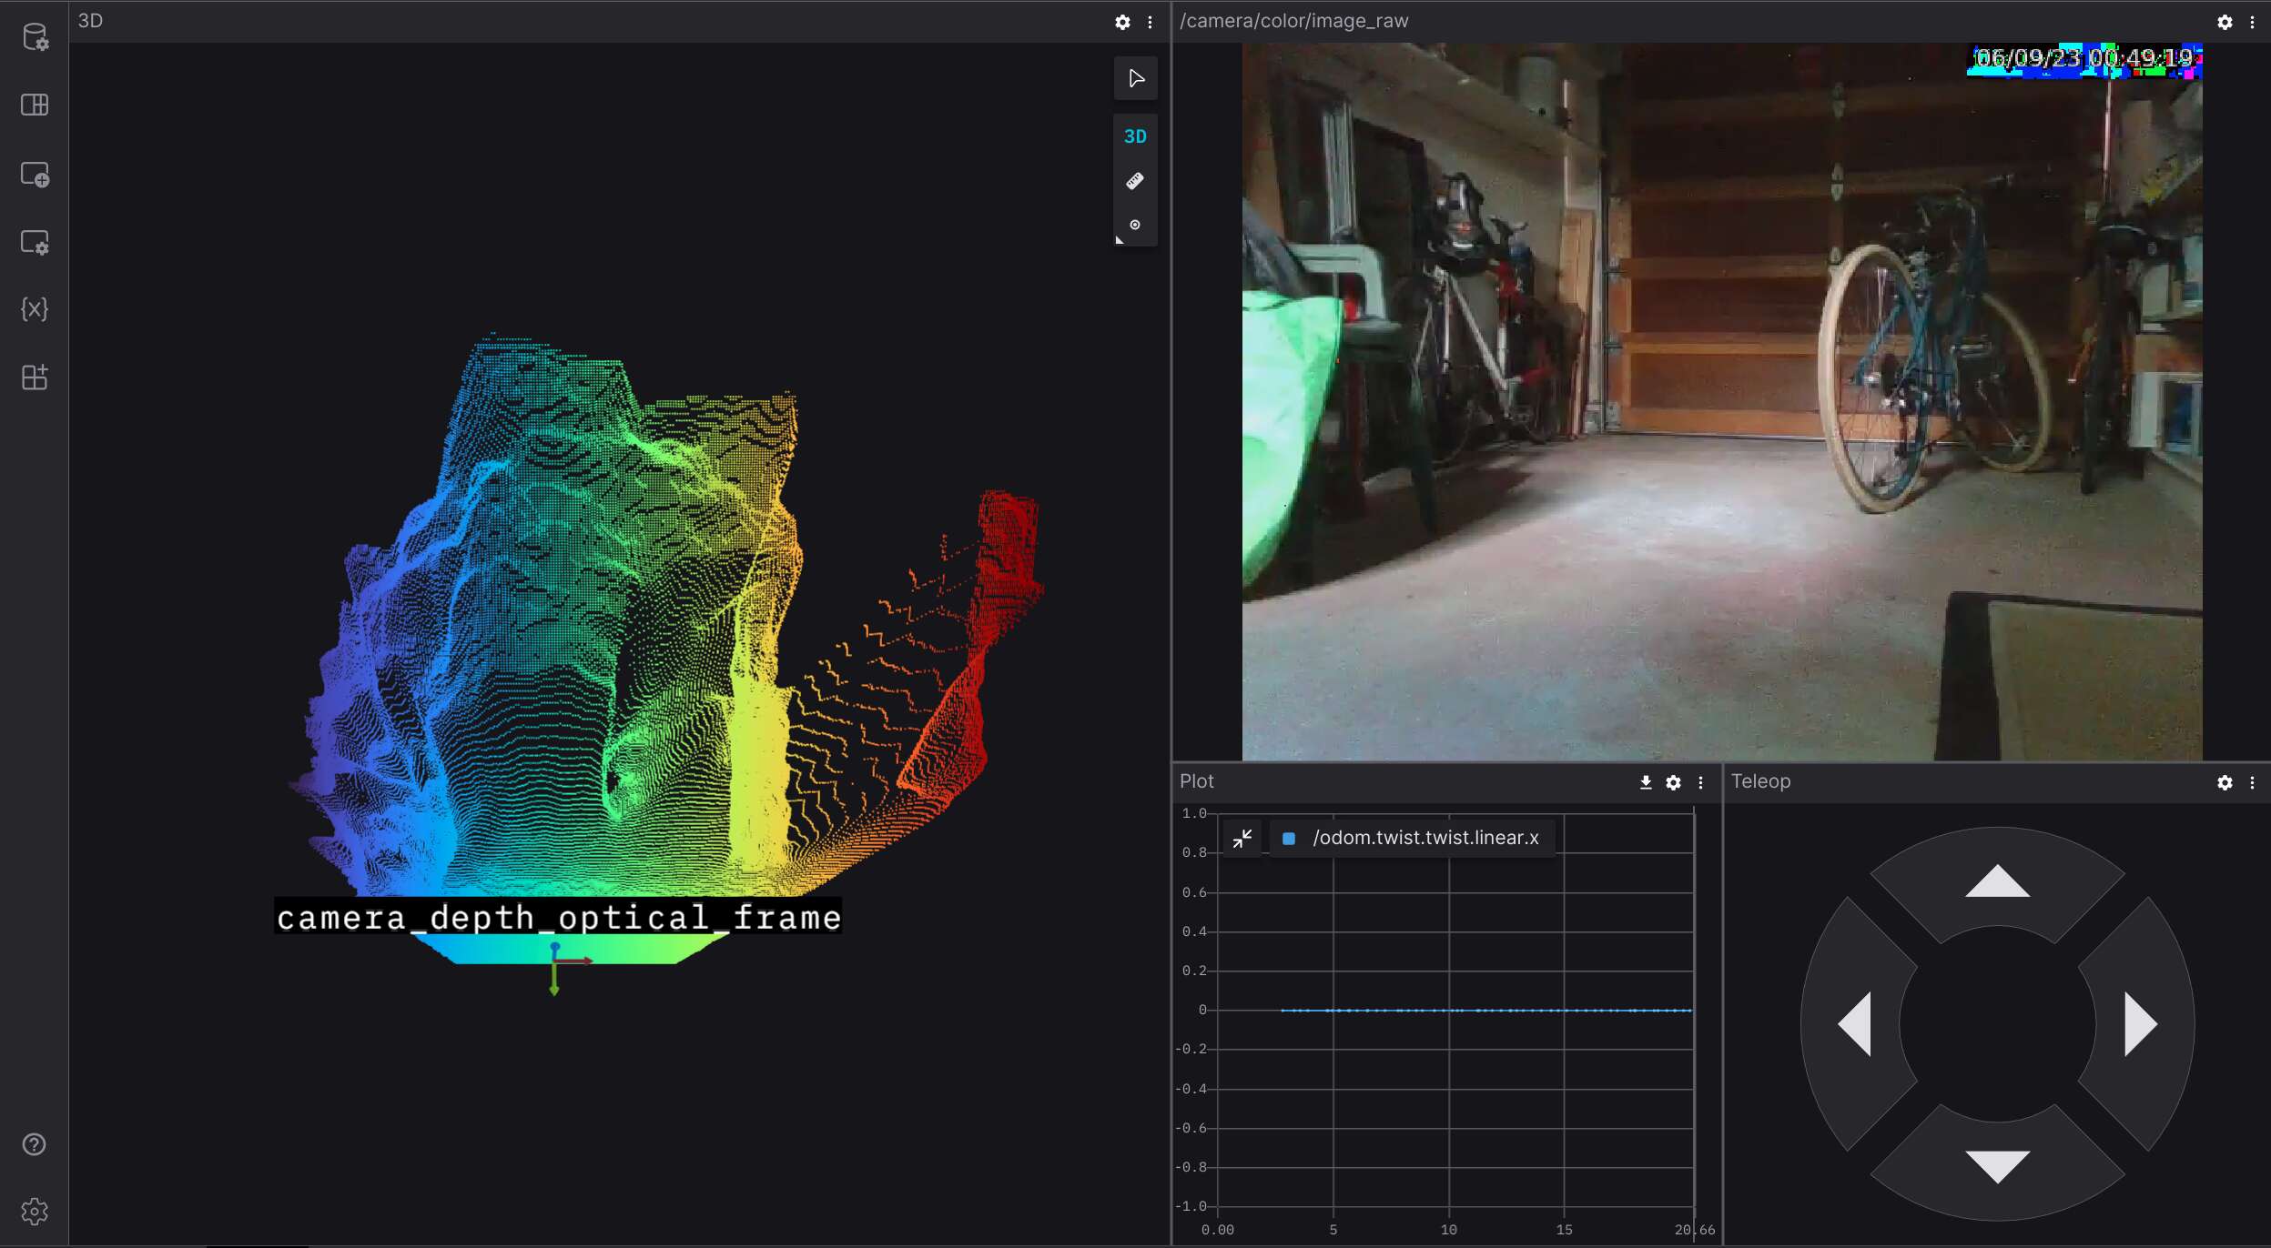The image size is (2271, 1248).
Task: Download the plot data as CSV
Action: tap(1644, 782)
